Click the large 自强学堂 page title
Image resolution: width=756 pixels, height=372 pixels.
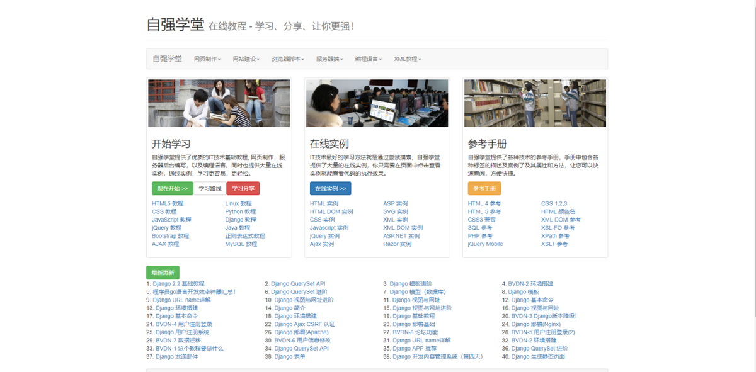[176, 25]
